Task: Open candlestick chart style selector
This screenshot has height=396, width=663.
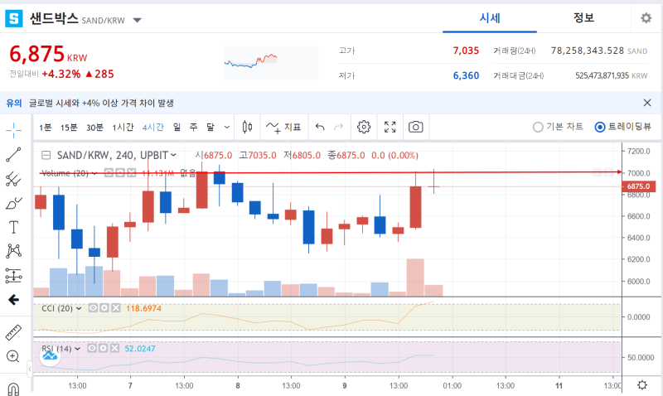Action: click(x=247, y=127)
